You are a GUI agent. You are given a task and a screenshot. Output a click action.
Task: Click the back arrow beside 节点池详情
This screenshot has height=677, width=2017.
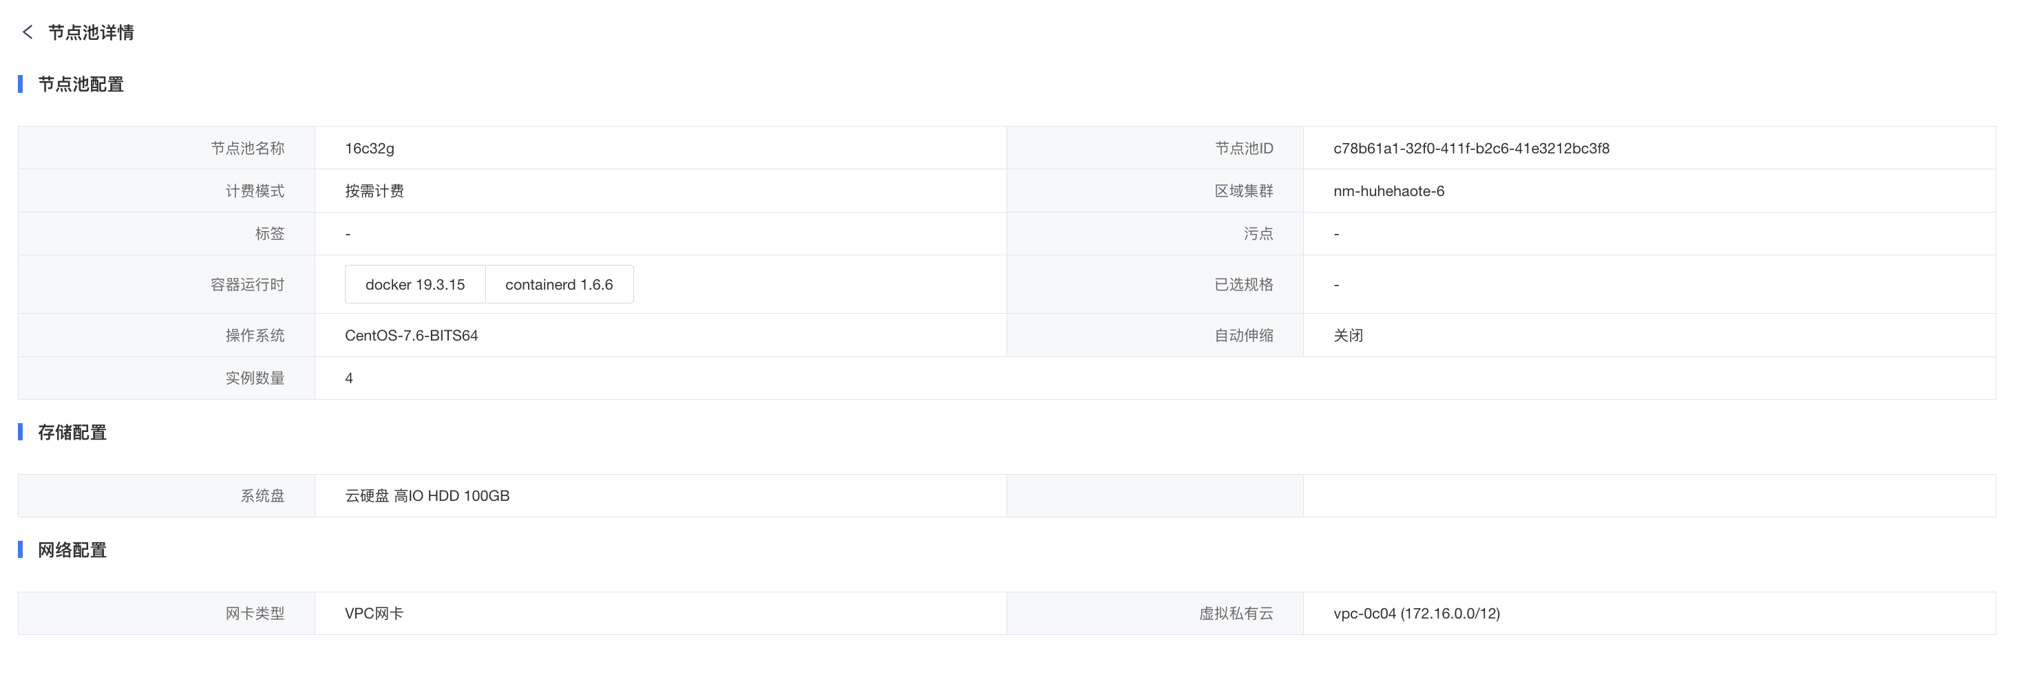click(28, 32)
